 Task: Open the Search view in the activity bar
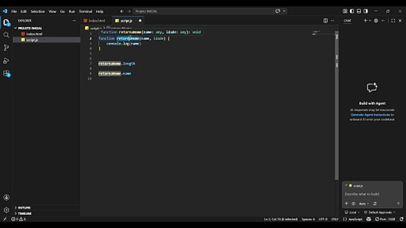tap(6, 35)
